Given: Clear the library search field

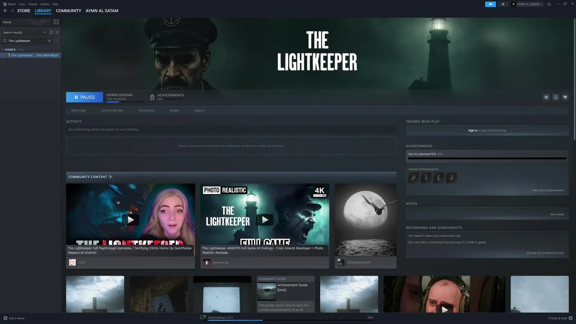Looking at the screenshot, I should click(49, 41).
